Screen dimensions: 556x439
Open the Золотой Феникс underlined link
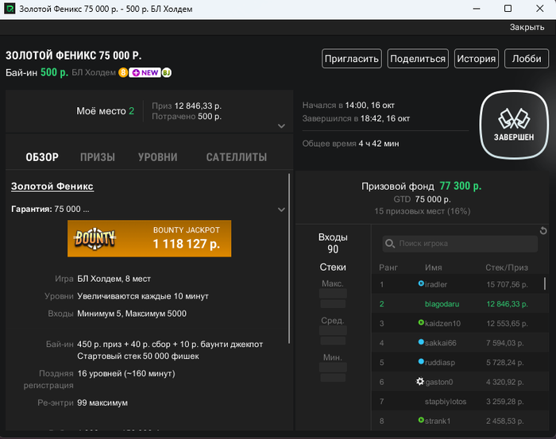[52, 187]
